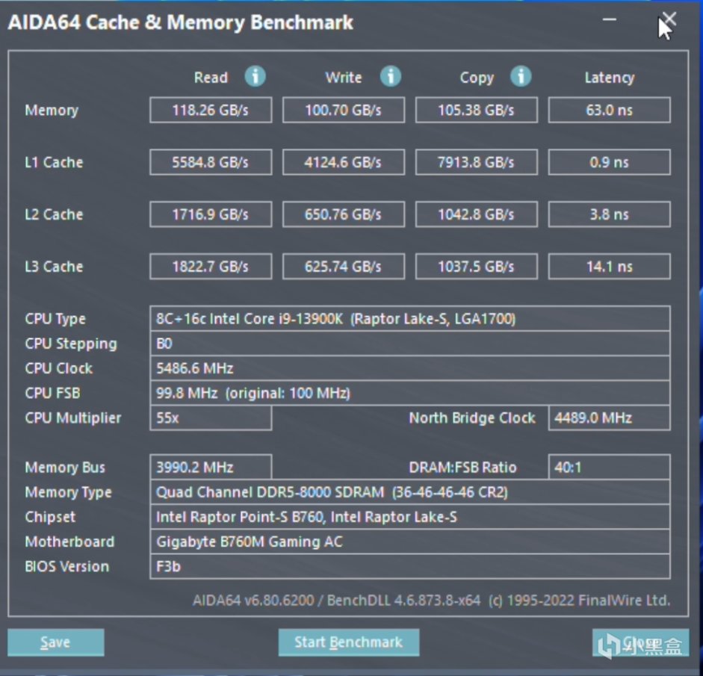Image resolution: width=703 pixels, height=676 pixels.
Task: Close the AIDA64 benchmark window
Action: [x=669, y=19]
